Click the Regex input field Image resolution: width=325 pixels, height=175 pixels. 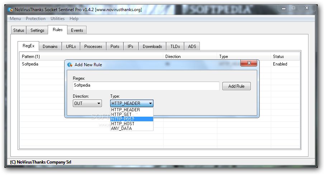[x=146, y=86]
